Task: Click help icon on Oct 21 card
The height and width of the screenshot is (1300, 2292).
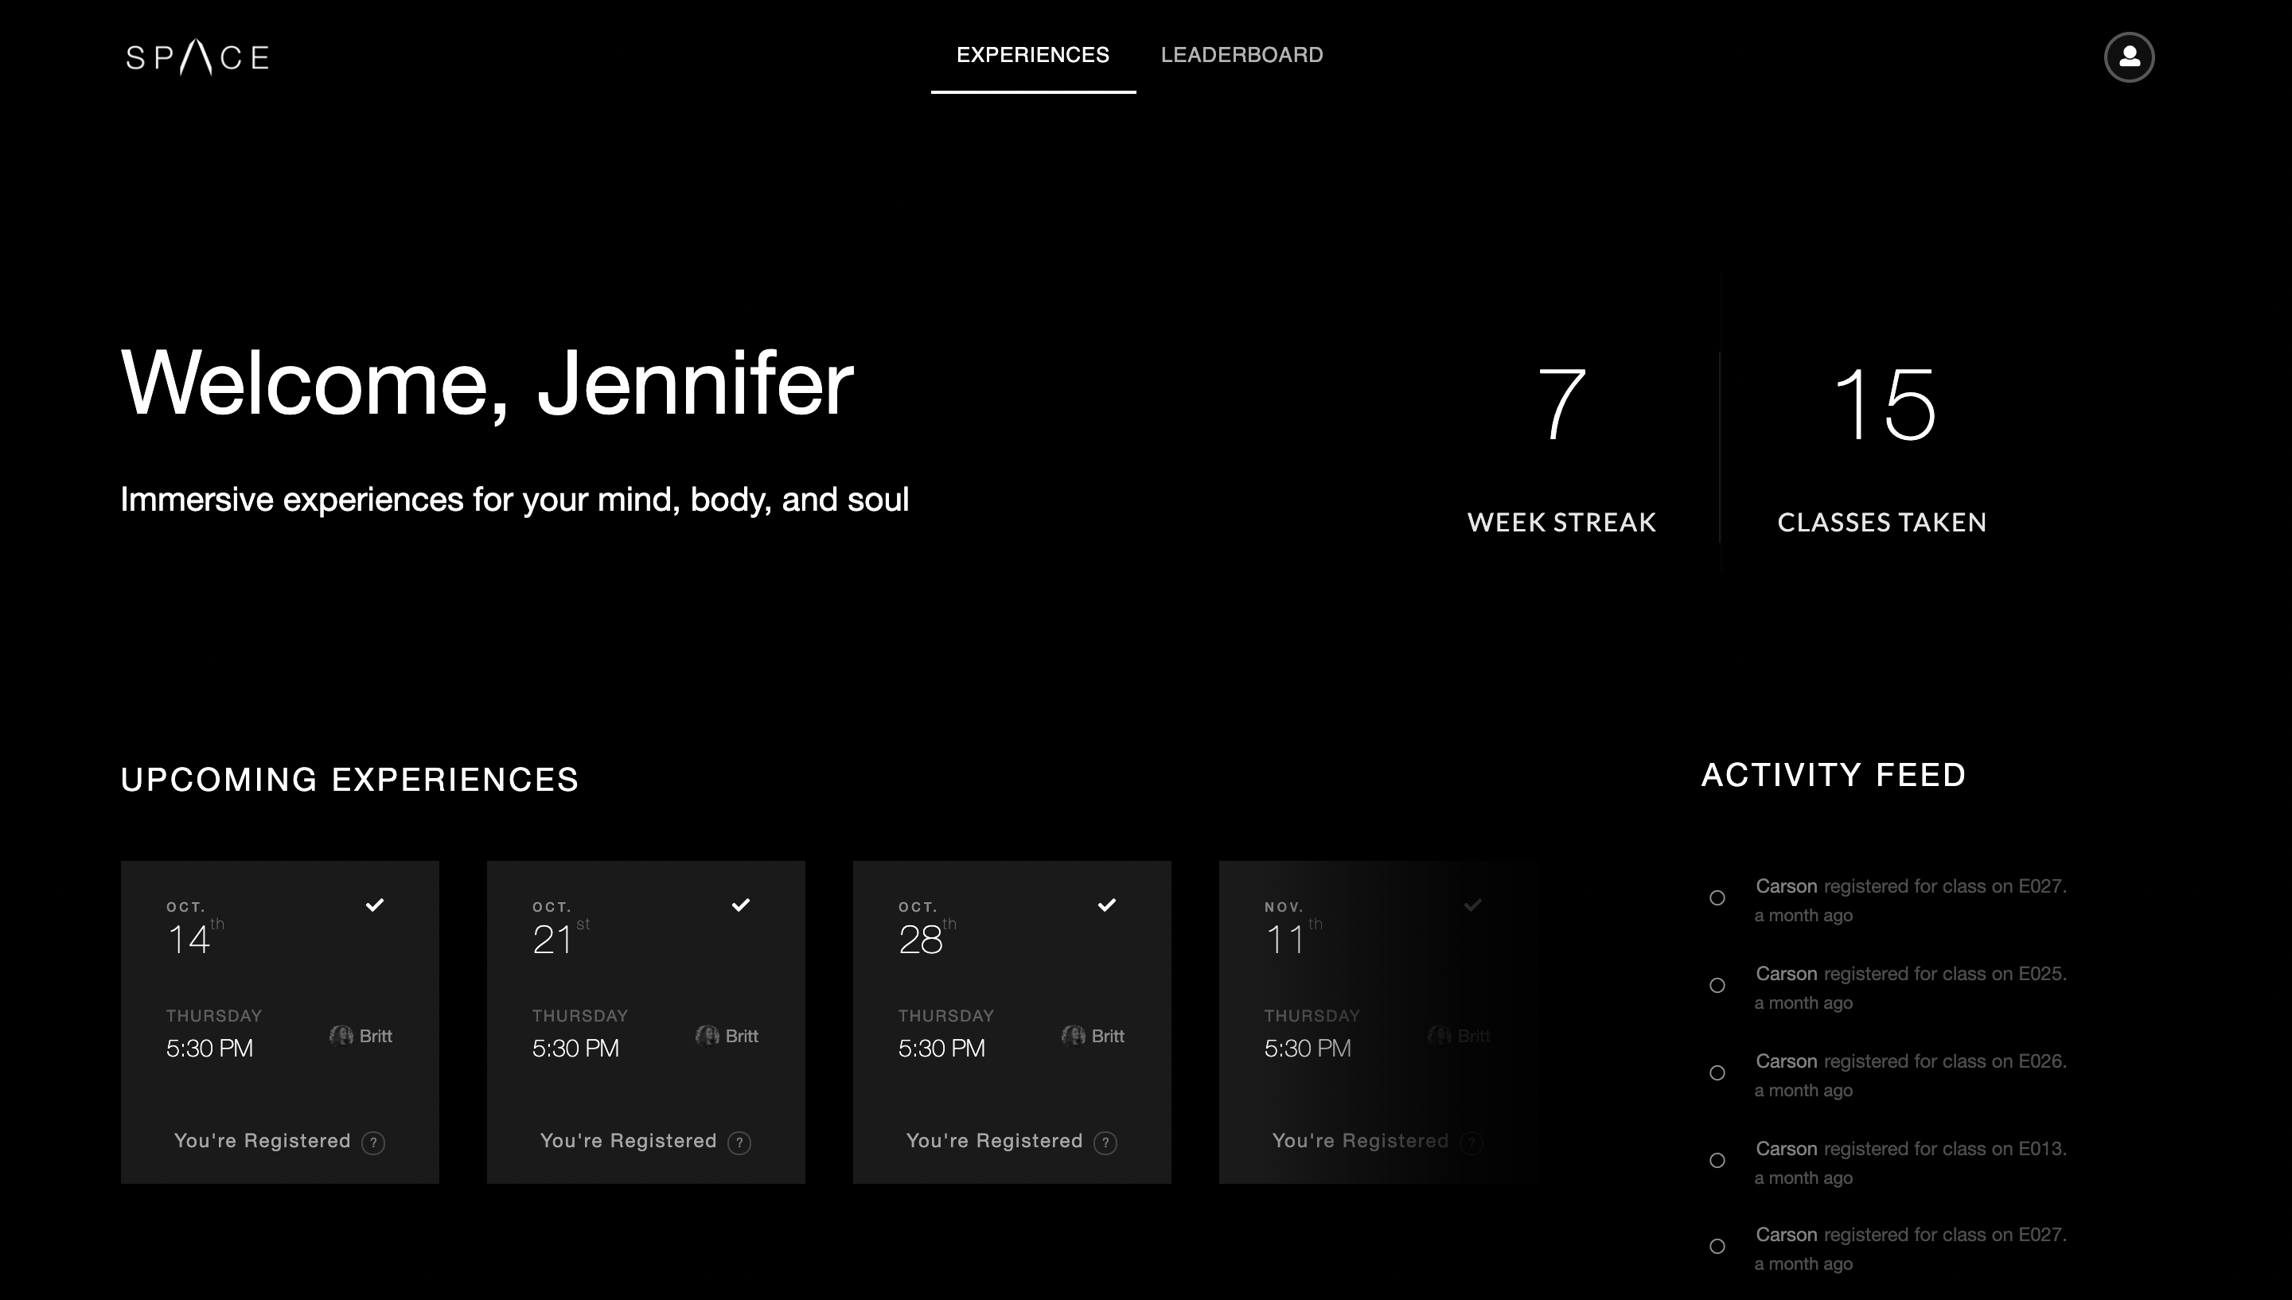Action: point(739,1142)
